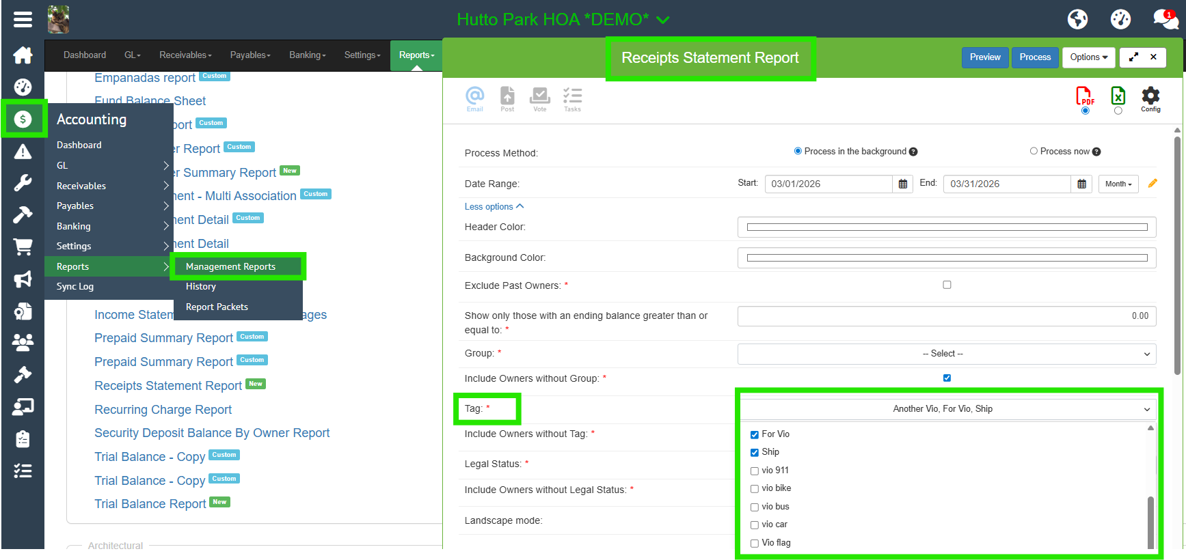The image size is (1186, 560).
Task: Click the date range calendar for Start date
Action: pos(902,184)
